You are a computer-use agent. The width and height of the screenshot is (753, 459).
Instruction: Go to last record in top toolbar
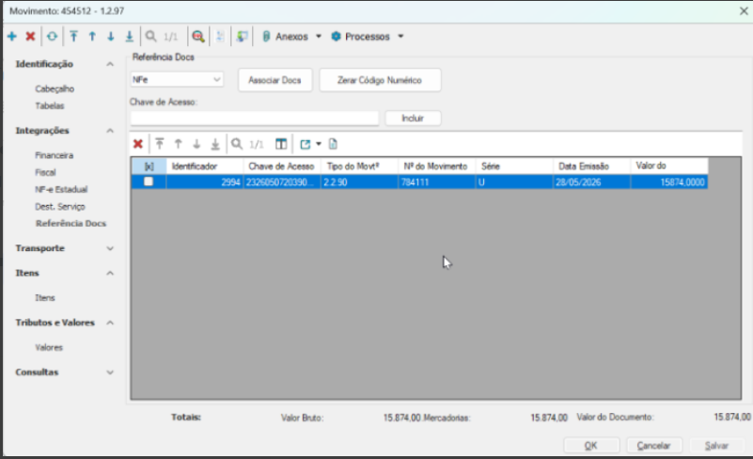129,37
